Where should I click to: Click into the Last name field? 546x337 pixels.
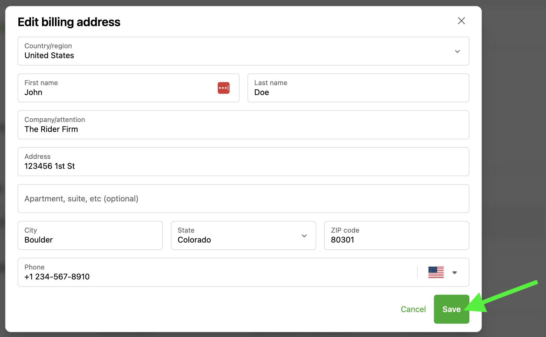tap(358, 92)
